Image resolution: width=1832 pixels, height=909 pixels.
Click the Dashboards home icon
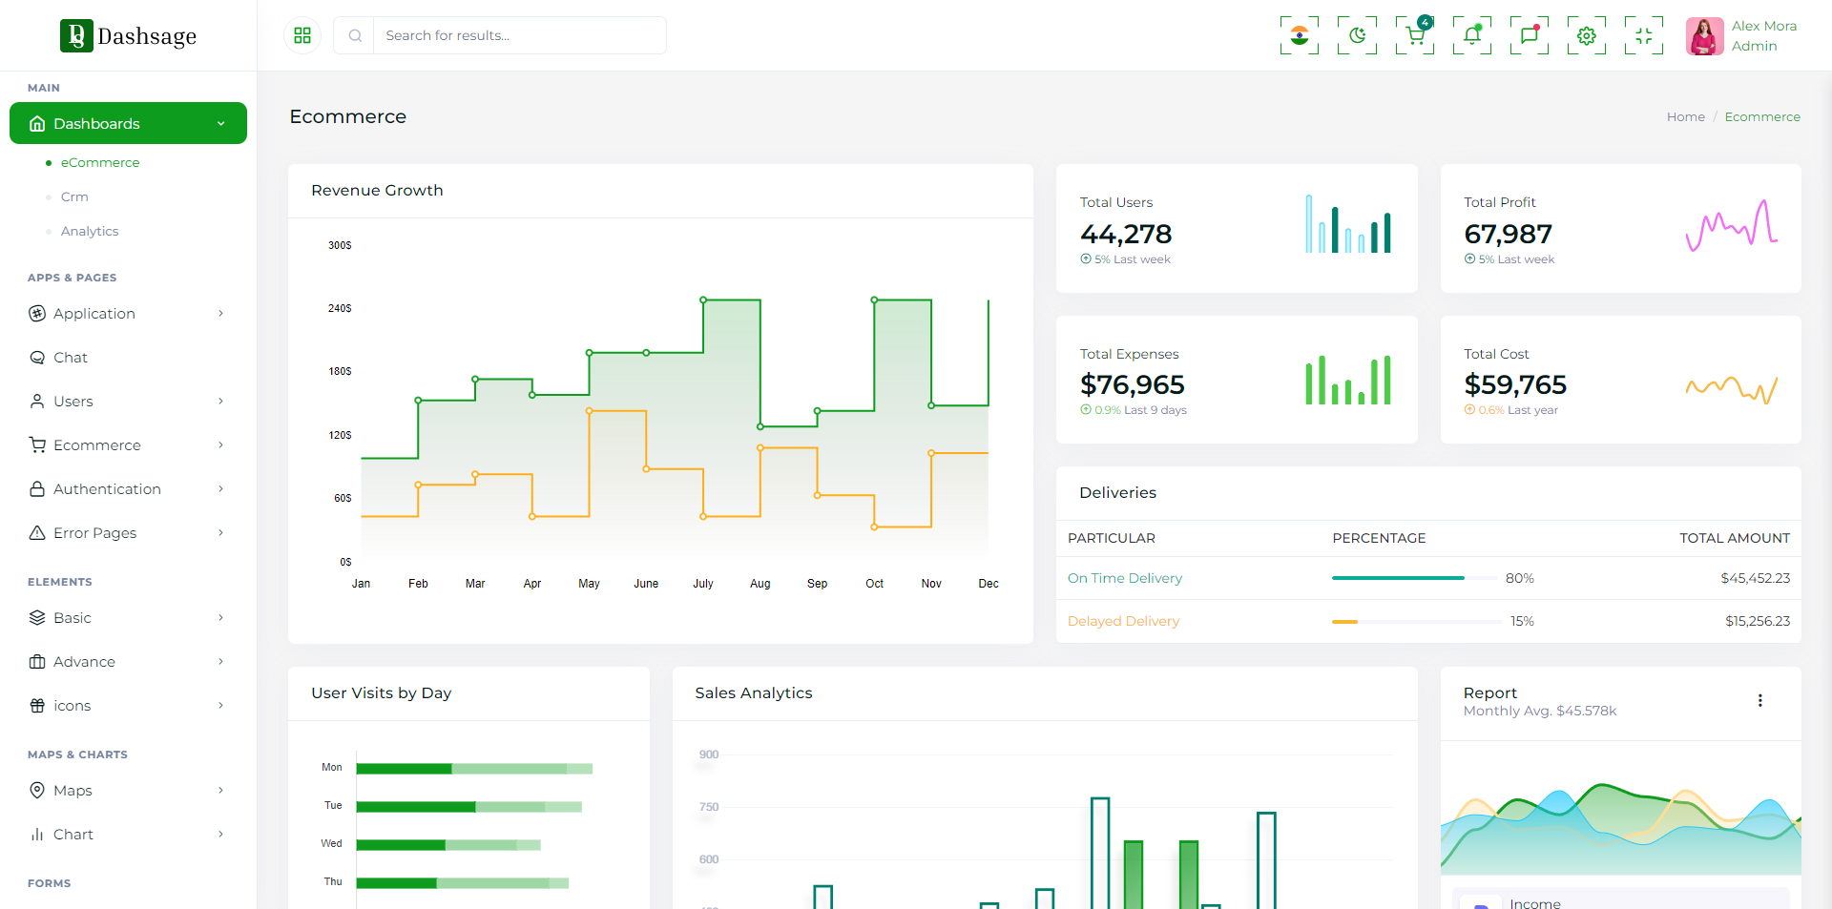coord(37,123)
